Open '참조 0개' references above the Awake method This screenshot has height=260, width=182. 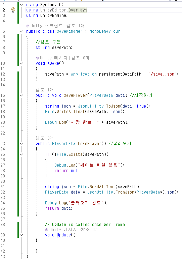[x=80, y=58]
